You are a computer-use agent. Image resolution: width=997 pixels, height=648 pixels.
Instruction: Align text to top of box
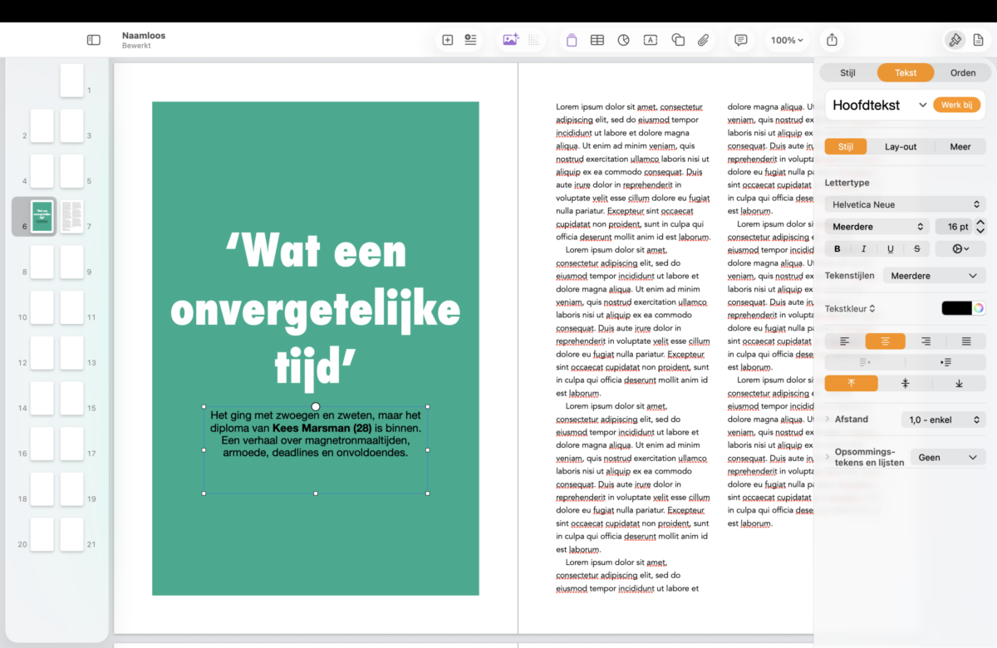click(x=851, y=384)
